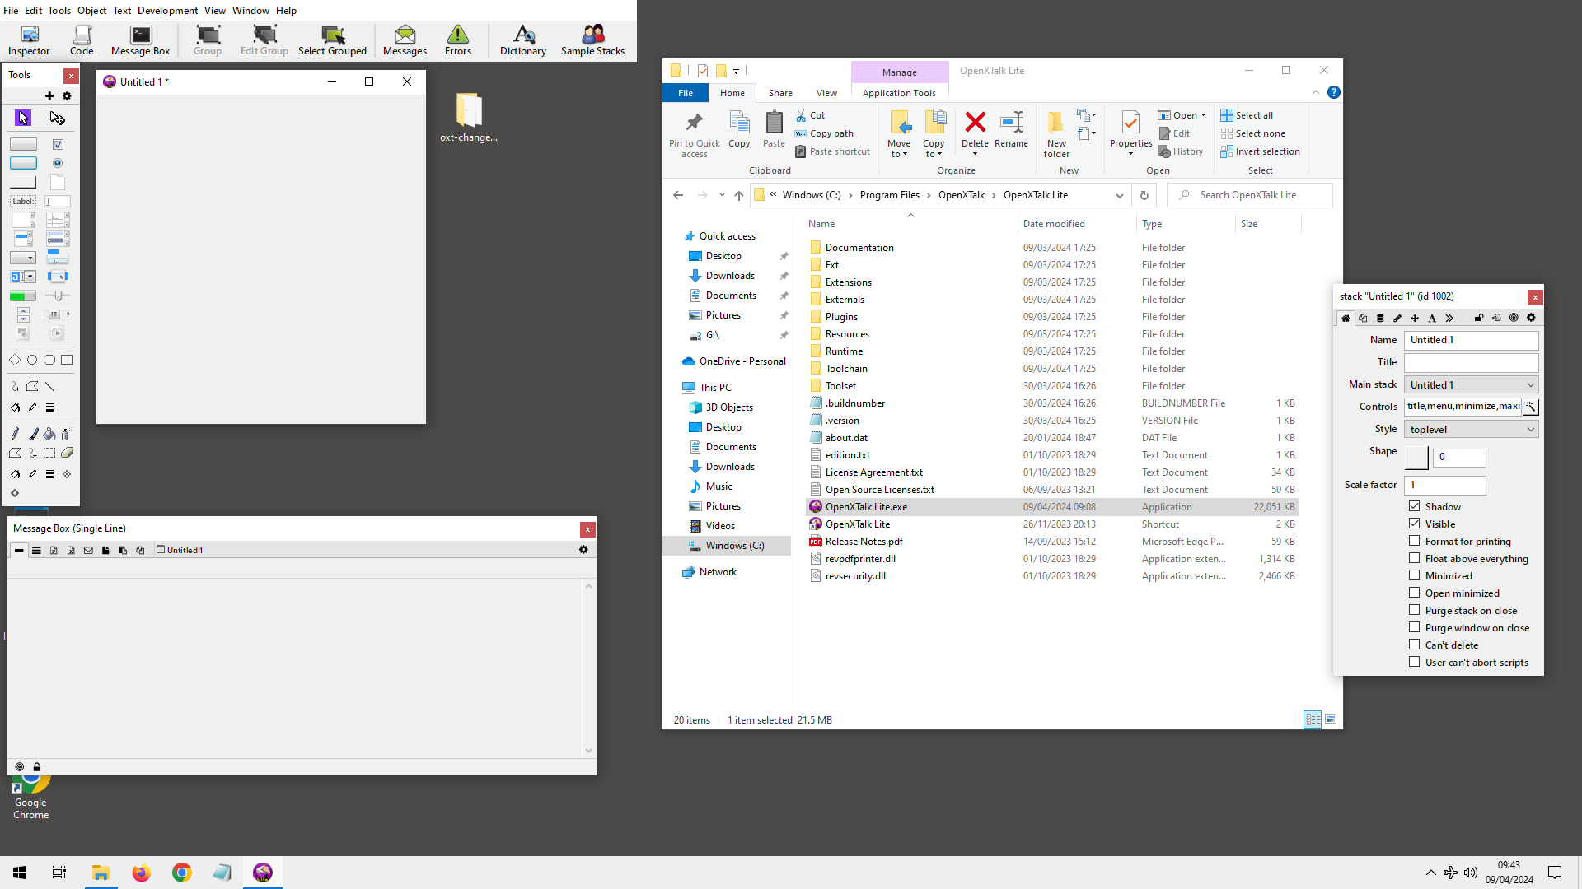Open the Dictionary toolbar icon
1582x889 pixels.
point(523,40)
